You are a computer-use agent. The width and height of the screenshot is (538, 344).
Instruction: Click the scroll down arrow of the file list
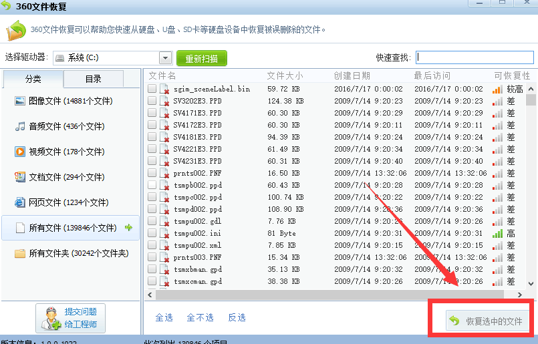(531, 284)
